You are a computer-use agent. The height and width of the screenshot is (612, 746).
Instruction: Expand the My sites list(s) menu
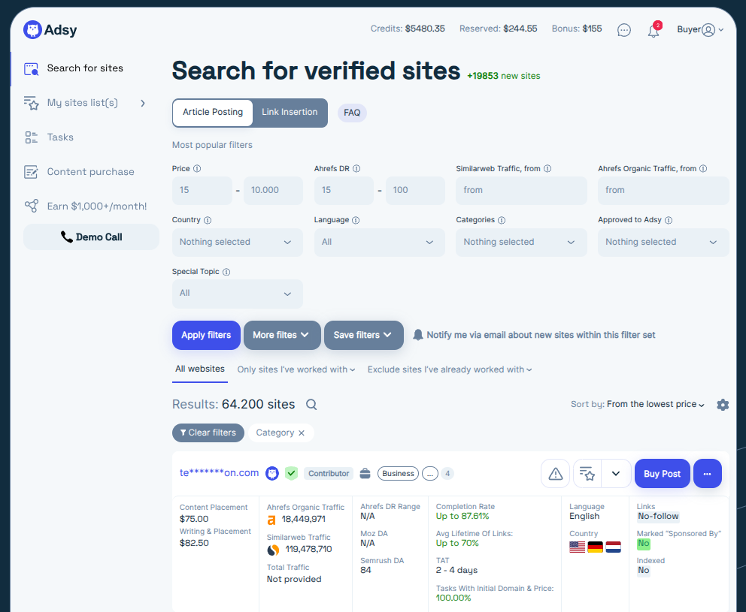click(x=84, y=103)
